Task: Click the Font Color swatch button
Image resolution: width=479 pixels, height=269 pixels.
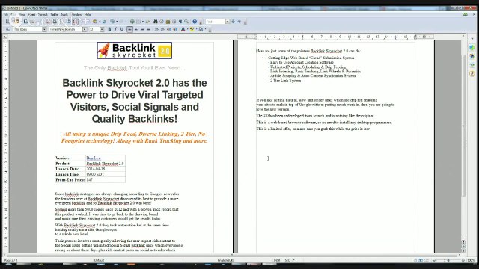Action: pos(183,29)
